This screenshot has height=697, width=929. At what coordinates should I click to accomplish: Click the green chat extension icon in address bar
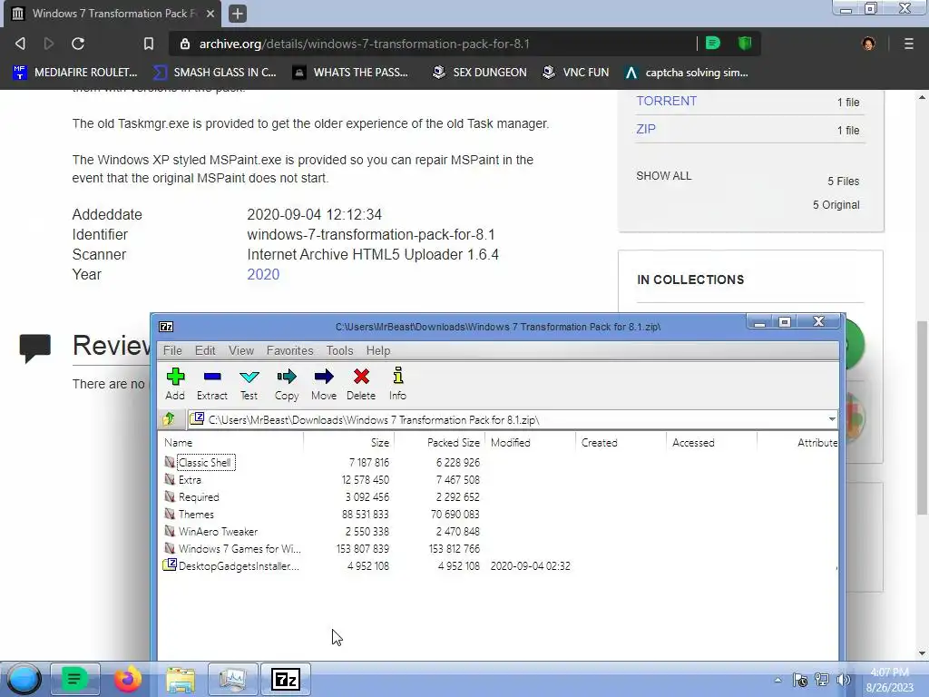point(713,43)
